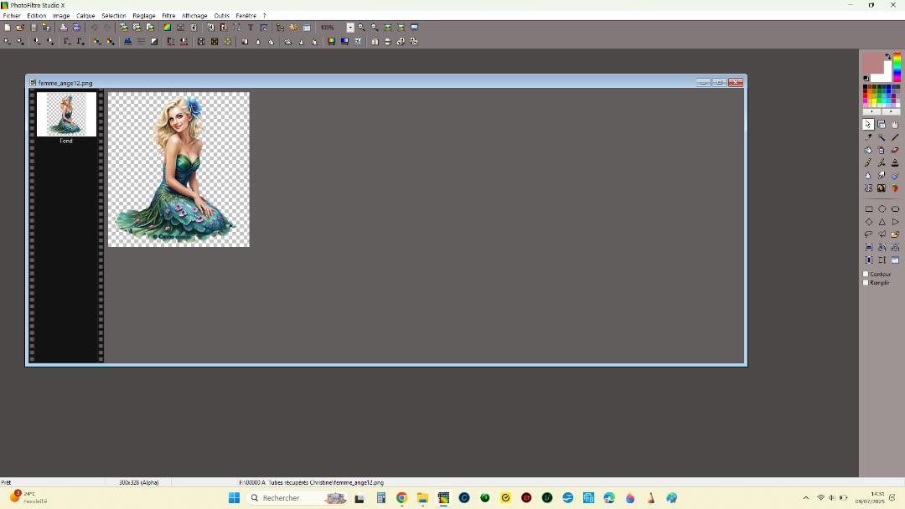Select the Advanced brush tool
The width and height of the screenshot is (905, 509).
click(x=882, y=162)
